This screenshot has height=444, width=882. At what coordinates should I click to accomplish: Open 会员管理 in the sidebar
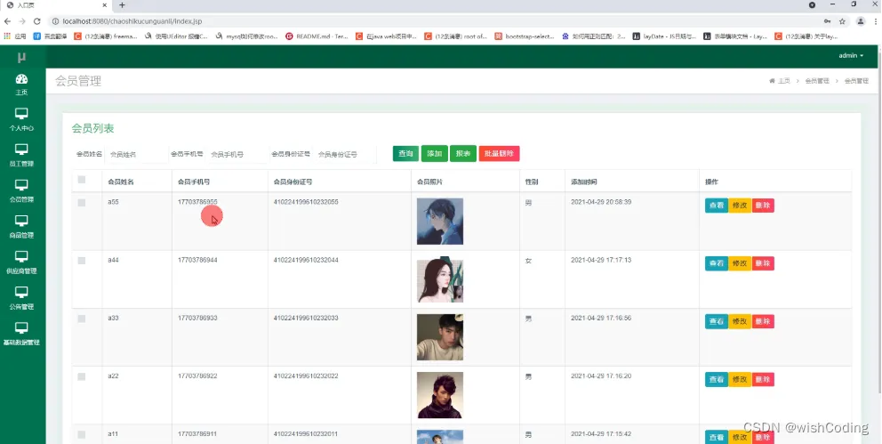click(x=21, y=190)
